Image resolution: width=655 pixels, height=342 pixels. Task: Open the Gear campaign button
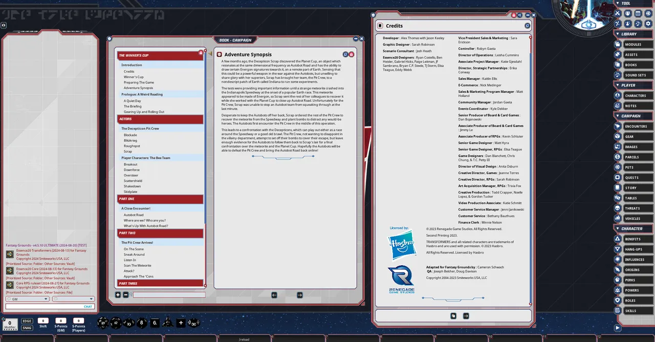tap(633, 137)
